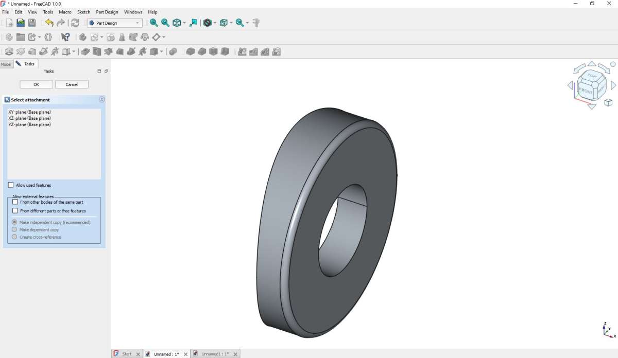Viewport: 618px width, 358px height.
Task: Click the navigation cube's right arrow
Action: (613, 85)
